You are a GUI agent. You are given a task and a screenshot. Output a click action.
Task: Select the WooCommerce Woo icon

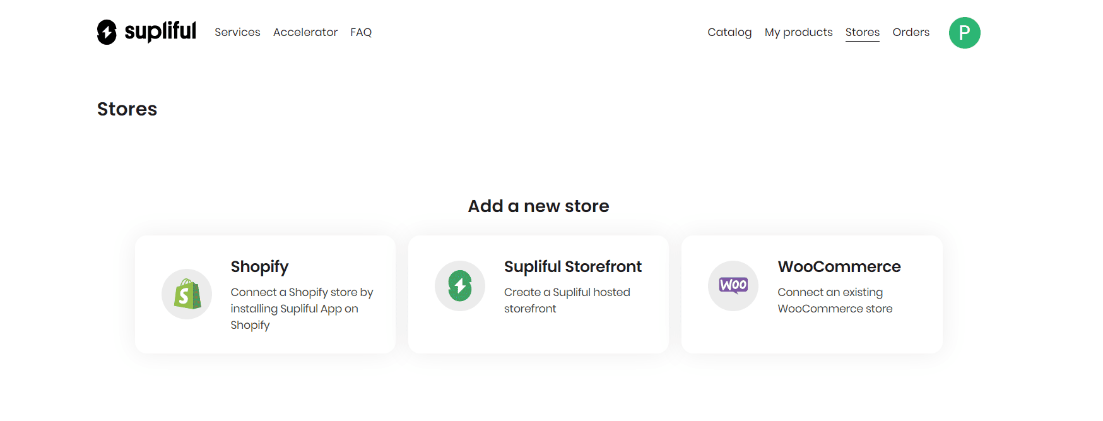coord(733,286)
